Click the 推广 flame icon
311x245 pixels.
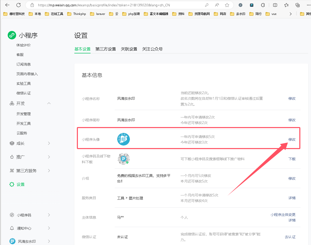[x=12, y=157]
